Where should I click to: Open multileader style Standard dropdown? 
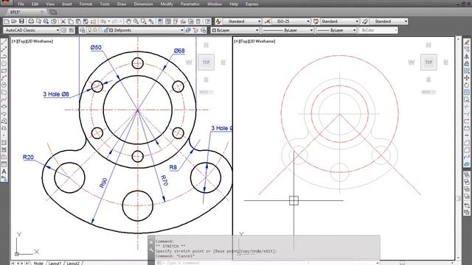(x=406, y=21)
